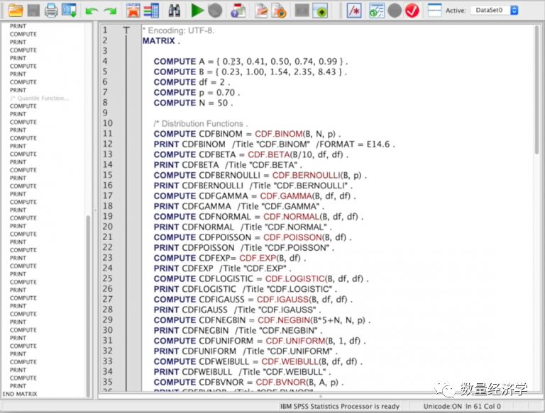Undo the last edit with the green arrow
The height and width of the screenshot is (413, 545).
tap(91, 11)
